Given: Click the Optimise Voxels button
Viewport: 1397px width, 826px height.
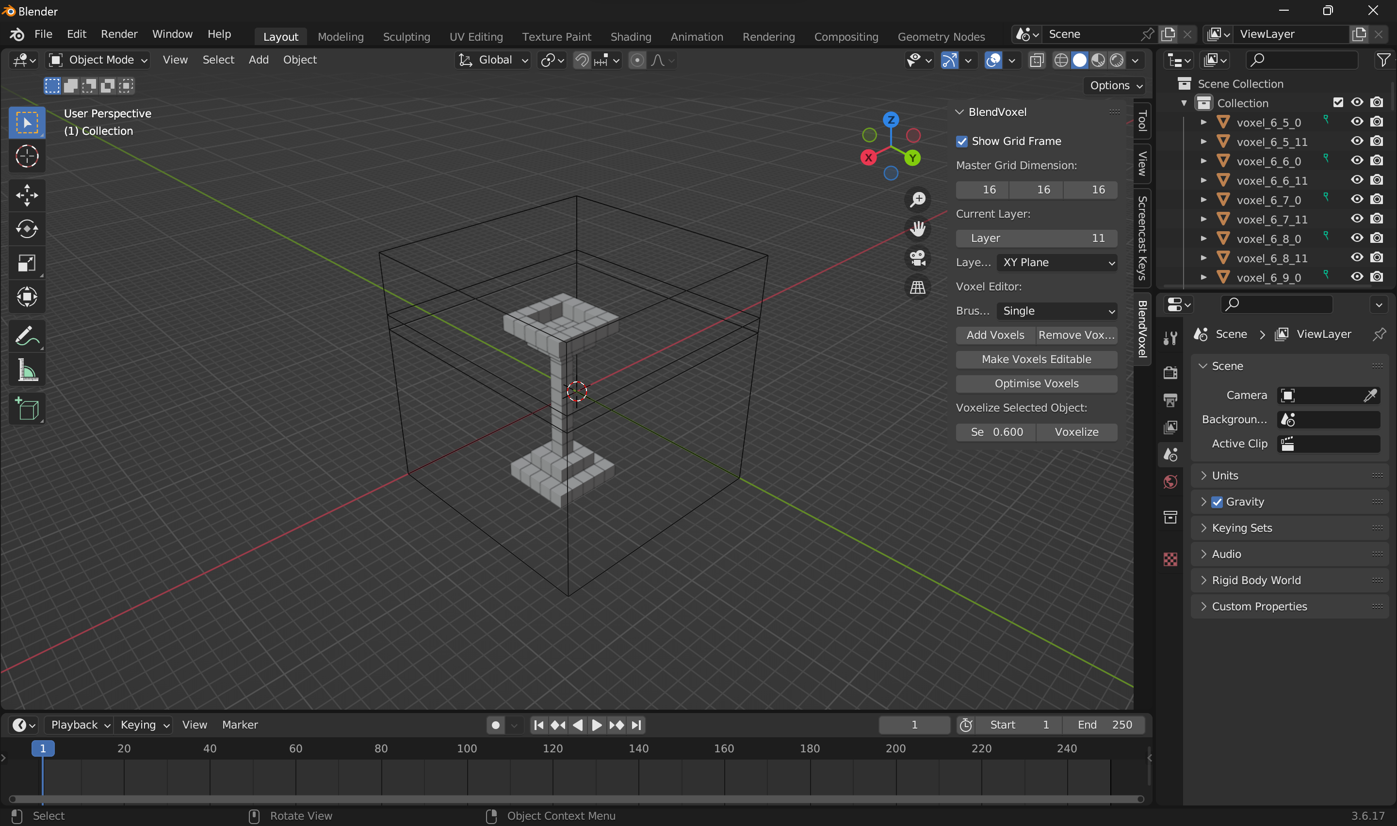Looking at the screenshot, I should pos(1036,383).
